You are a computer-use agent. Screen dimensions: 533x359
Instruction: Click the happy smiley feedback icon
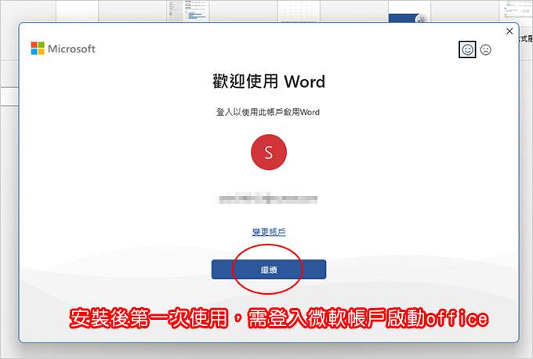coord(467,49)
